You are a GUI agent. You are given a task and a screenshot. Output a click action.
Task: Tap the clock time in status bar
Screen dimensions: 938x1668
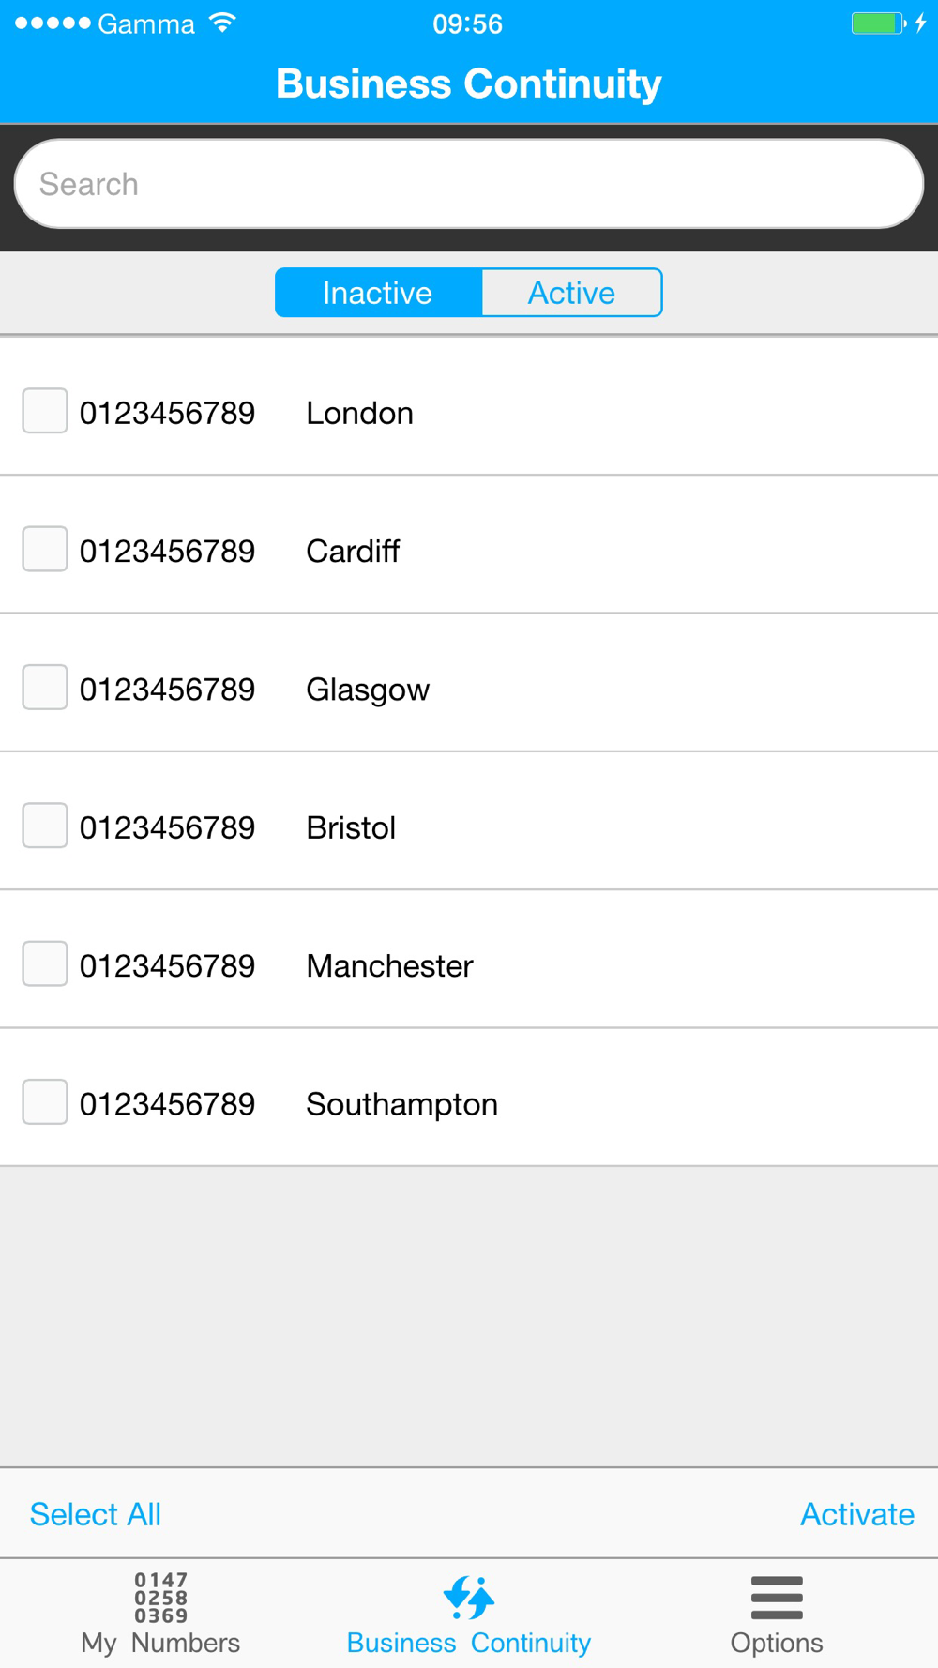click(468, 23)
